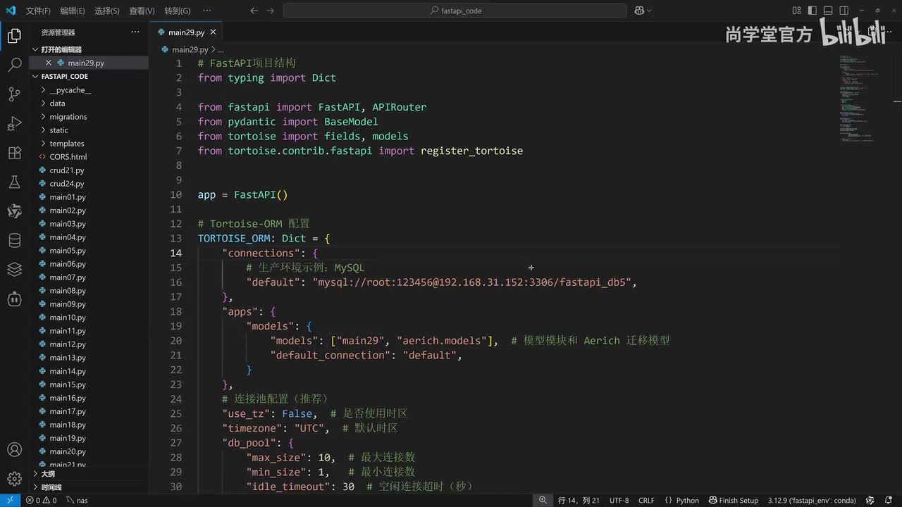902x507 pixels.
Task: Open the Copilot chat icon in title bar
Action: [638, 11]
